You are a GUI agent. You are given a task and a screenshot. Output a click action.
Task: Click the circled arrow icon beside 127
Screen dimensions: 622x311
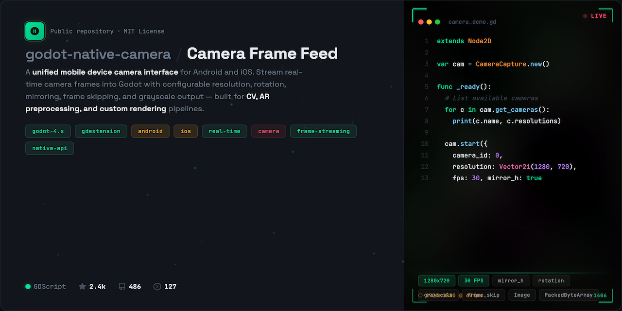point(157,287)
